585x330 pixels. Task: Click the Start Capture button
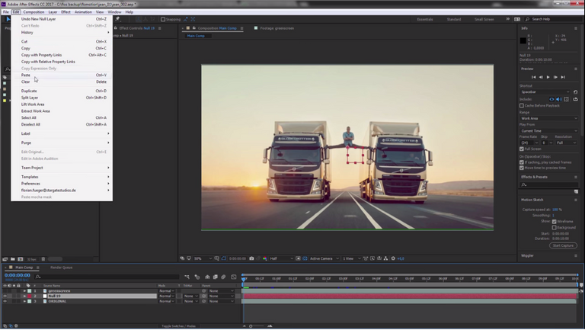pos(563,245)
